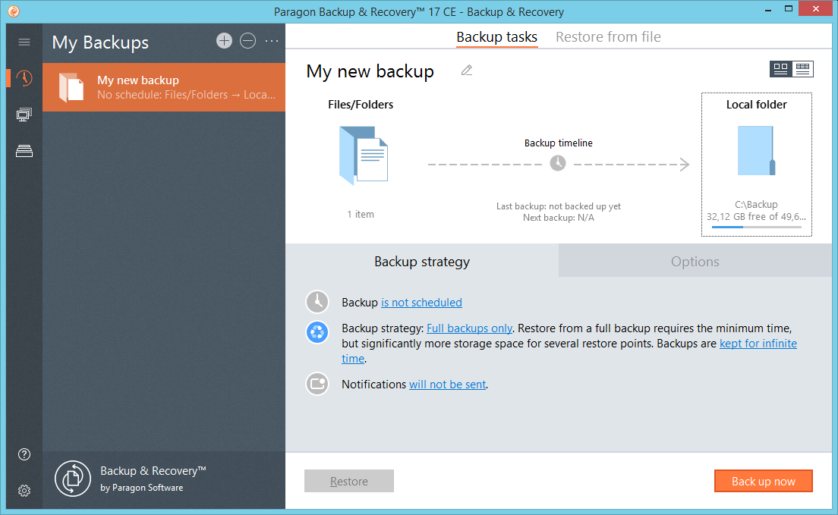Switch to the large tile view
The height and width of the screenshot is (515, 838).
coord(780,69)
